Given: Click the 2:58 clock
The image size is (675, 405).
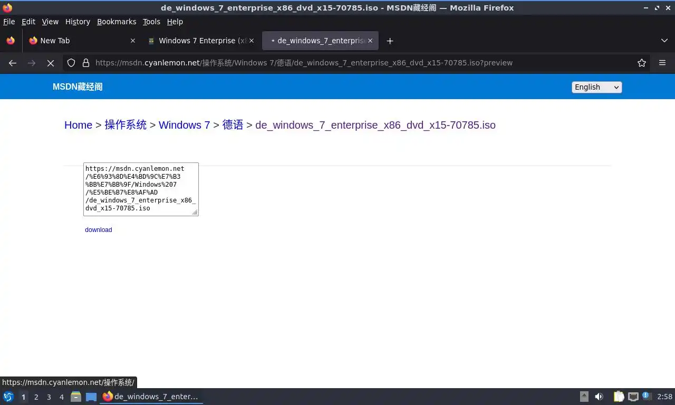Looking at the screenshot, I should (x=665, y=397).
